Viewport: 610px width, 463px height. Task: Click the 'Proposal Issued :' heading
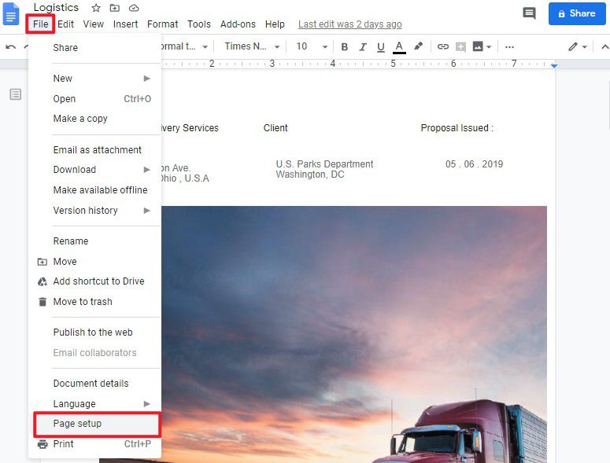coord(457,128)
